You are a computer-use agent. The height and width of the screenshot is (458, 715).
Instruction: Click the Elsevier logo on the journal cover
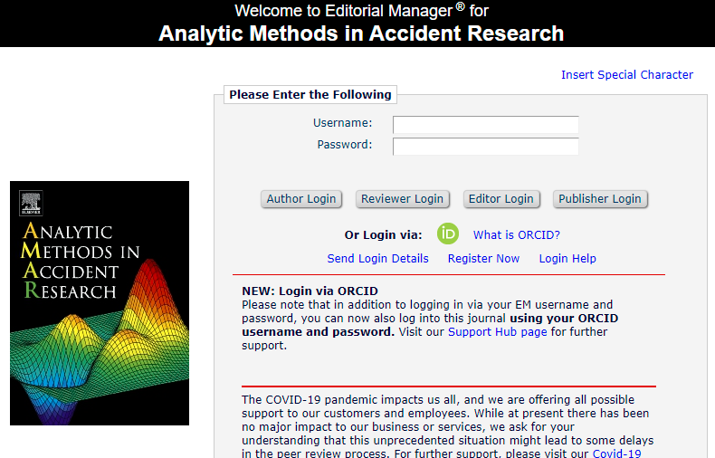[31, 201]
